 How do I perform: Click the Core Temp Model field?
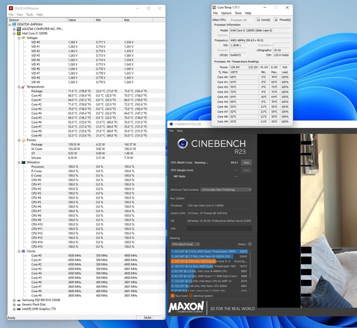coord(259,30)
